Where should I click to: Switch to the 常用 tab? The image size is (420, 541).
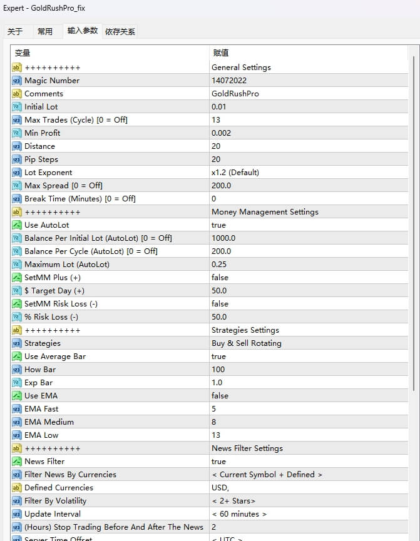pos(46,30)
